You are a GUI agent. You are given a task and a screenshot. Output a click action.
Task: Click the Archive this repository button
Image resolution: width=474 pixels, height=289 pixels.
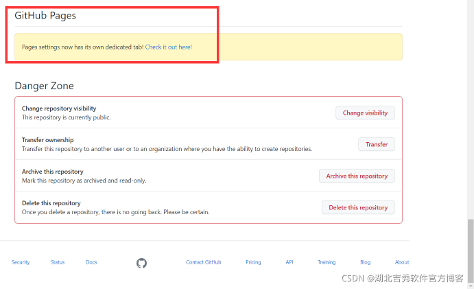(x=357, y=176)
